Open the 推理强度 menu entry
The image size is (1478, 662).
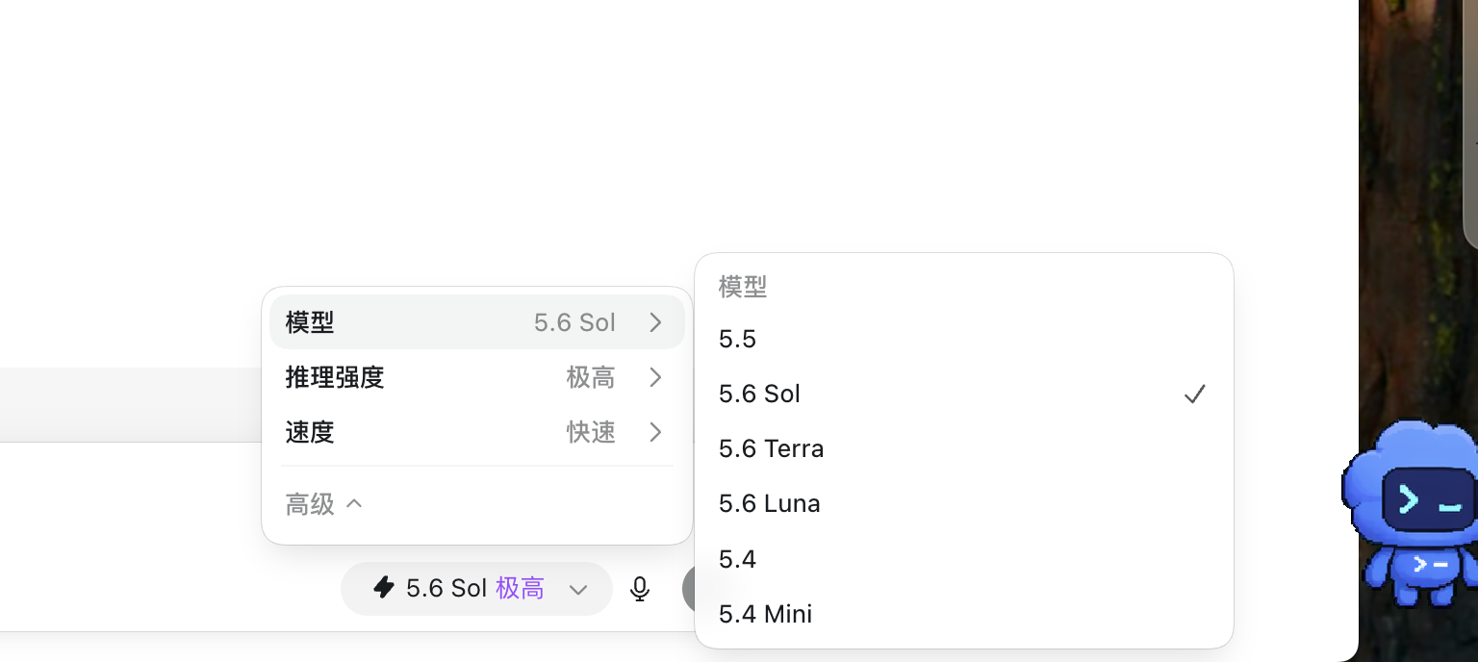(477, 377)
